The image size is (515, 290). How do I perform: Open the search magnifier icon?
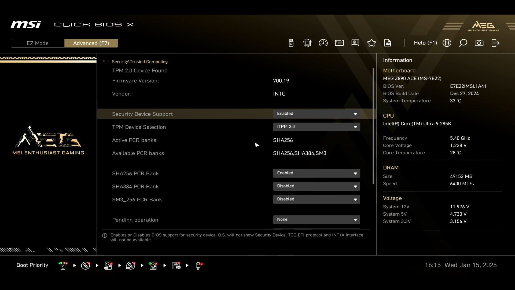point(463,43)
